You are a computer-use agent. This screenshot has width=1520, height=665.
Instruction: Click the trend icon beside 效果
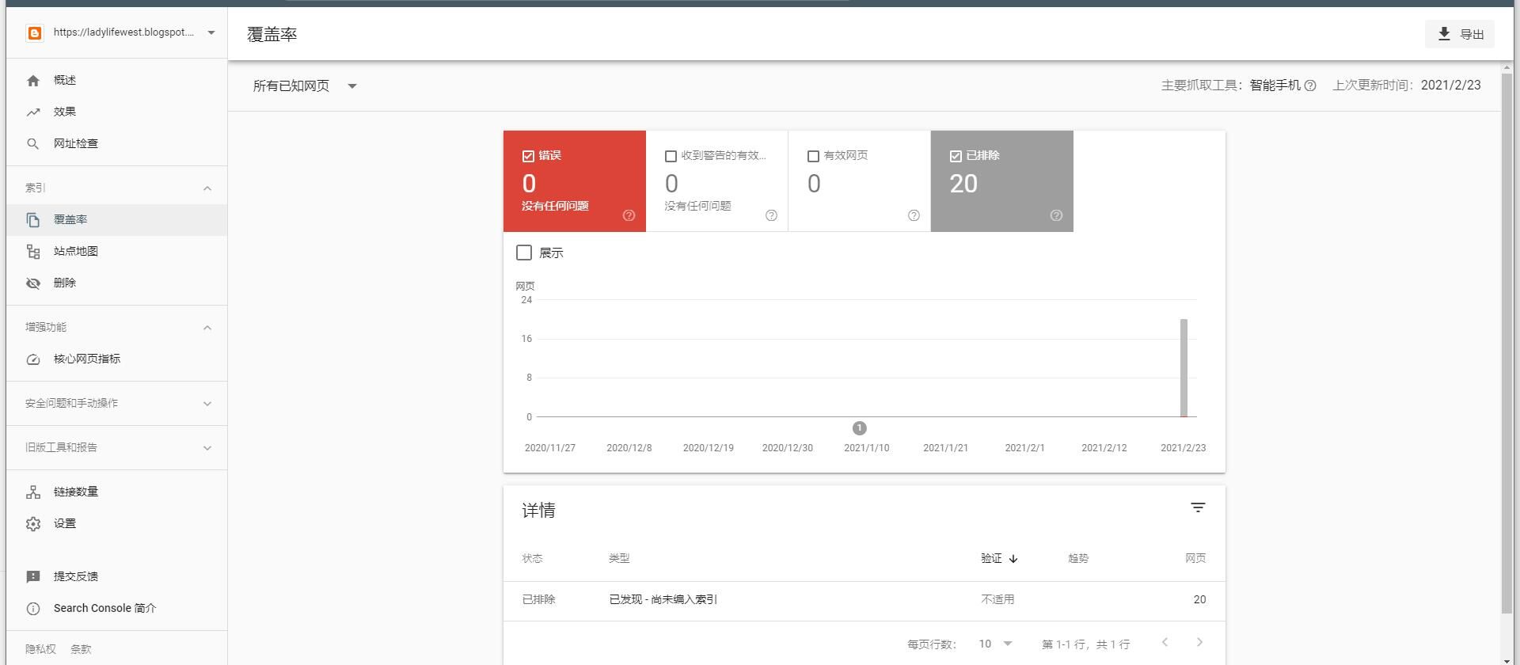click(x=33, y=112)
